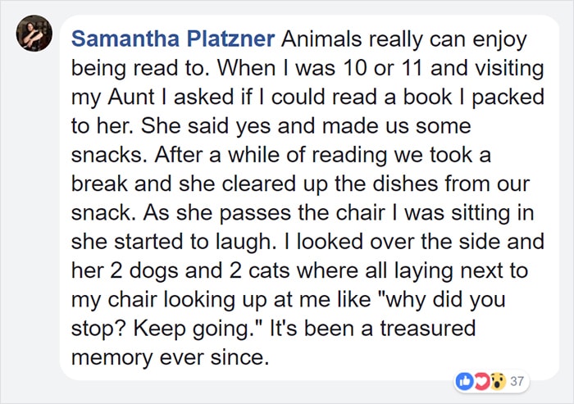Click the phrase "my Aunt" in the comment
The width and height of the screenshot is (574, 404).
[113, 97]
